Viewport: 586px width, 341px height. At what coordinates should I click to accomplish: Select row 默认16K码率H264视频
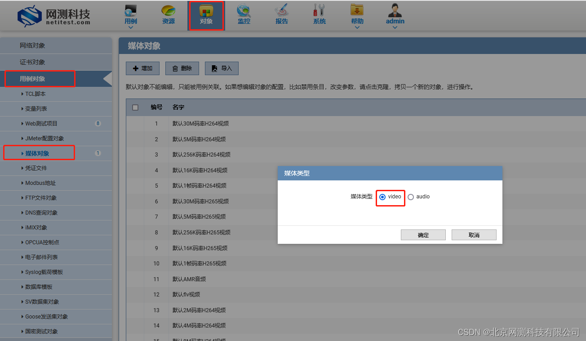pos(356,170)
